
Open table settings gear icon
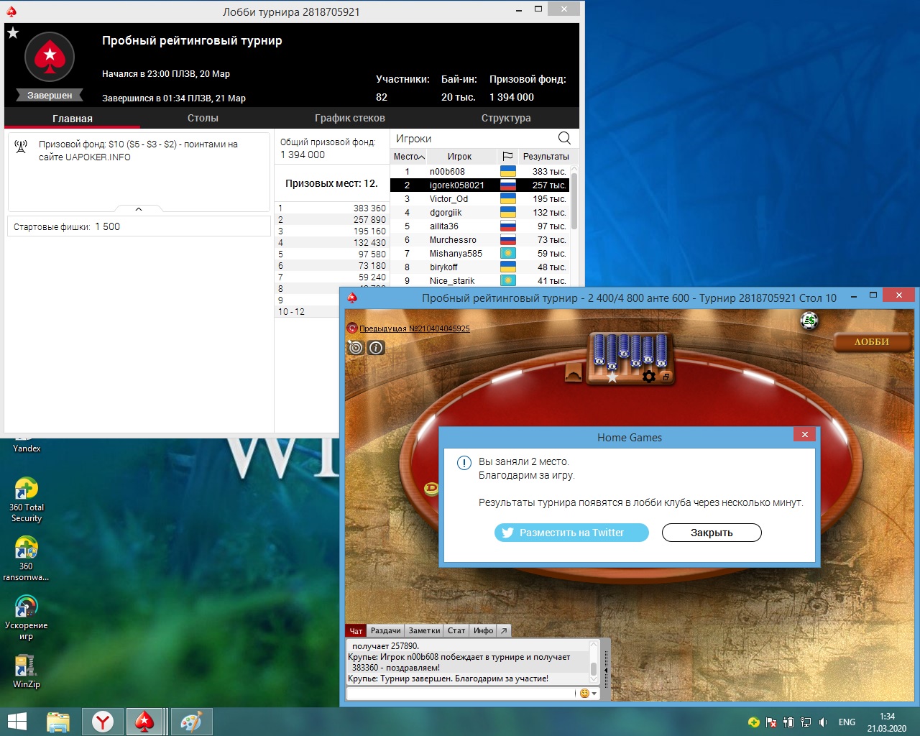coord(648,377)
